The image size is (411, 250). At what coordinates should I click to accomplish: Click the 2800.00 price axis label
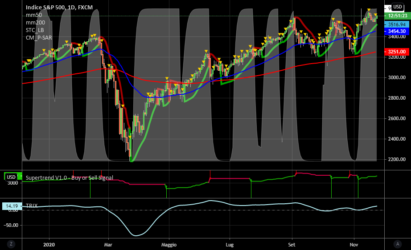click(397, 98)
